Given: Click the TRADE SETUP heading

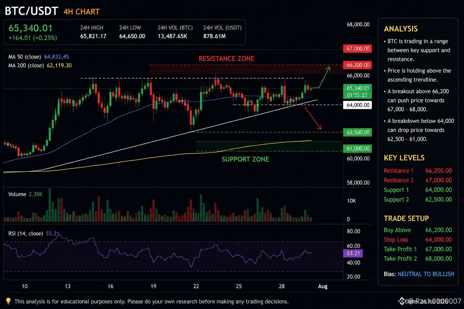Looking at the screenshot, I should coord(406,218).
